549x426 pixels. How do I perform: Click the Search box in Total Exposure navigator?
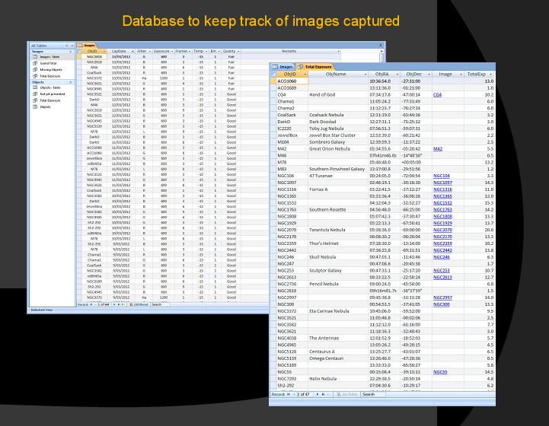373,395
